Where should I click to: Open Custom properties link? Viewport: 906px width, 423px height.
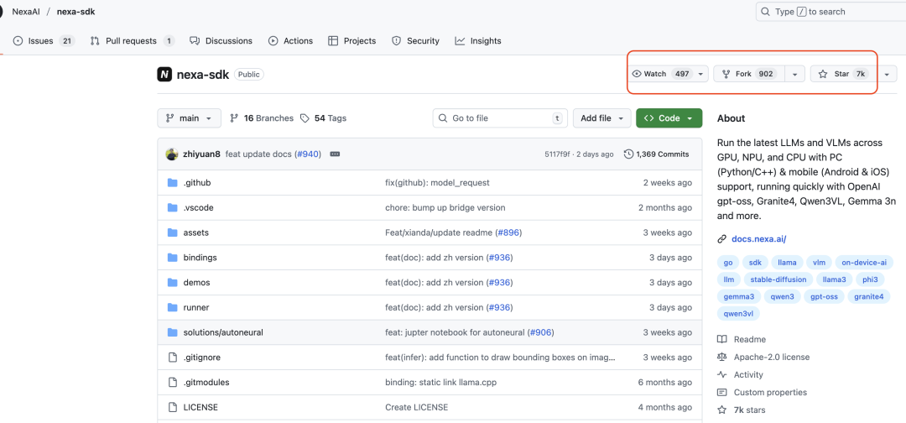(770, 393)
